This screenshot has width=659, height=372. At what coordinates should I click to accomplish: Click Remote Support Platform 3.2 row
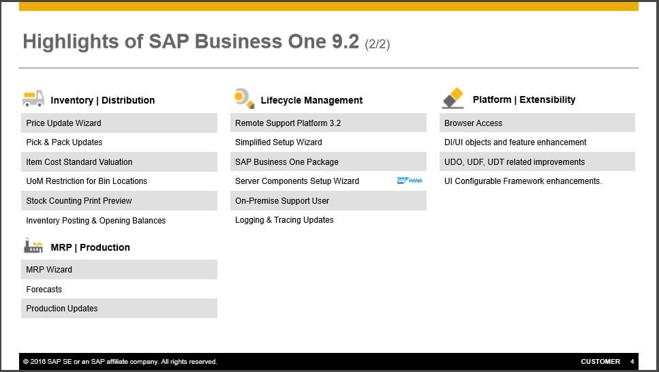(328, 123)
